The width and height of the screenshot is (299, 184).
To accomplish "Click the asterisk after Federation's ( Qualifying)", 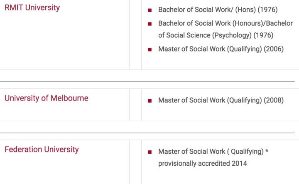I will [x=267, y=151].
